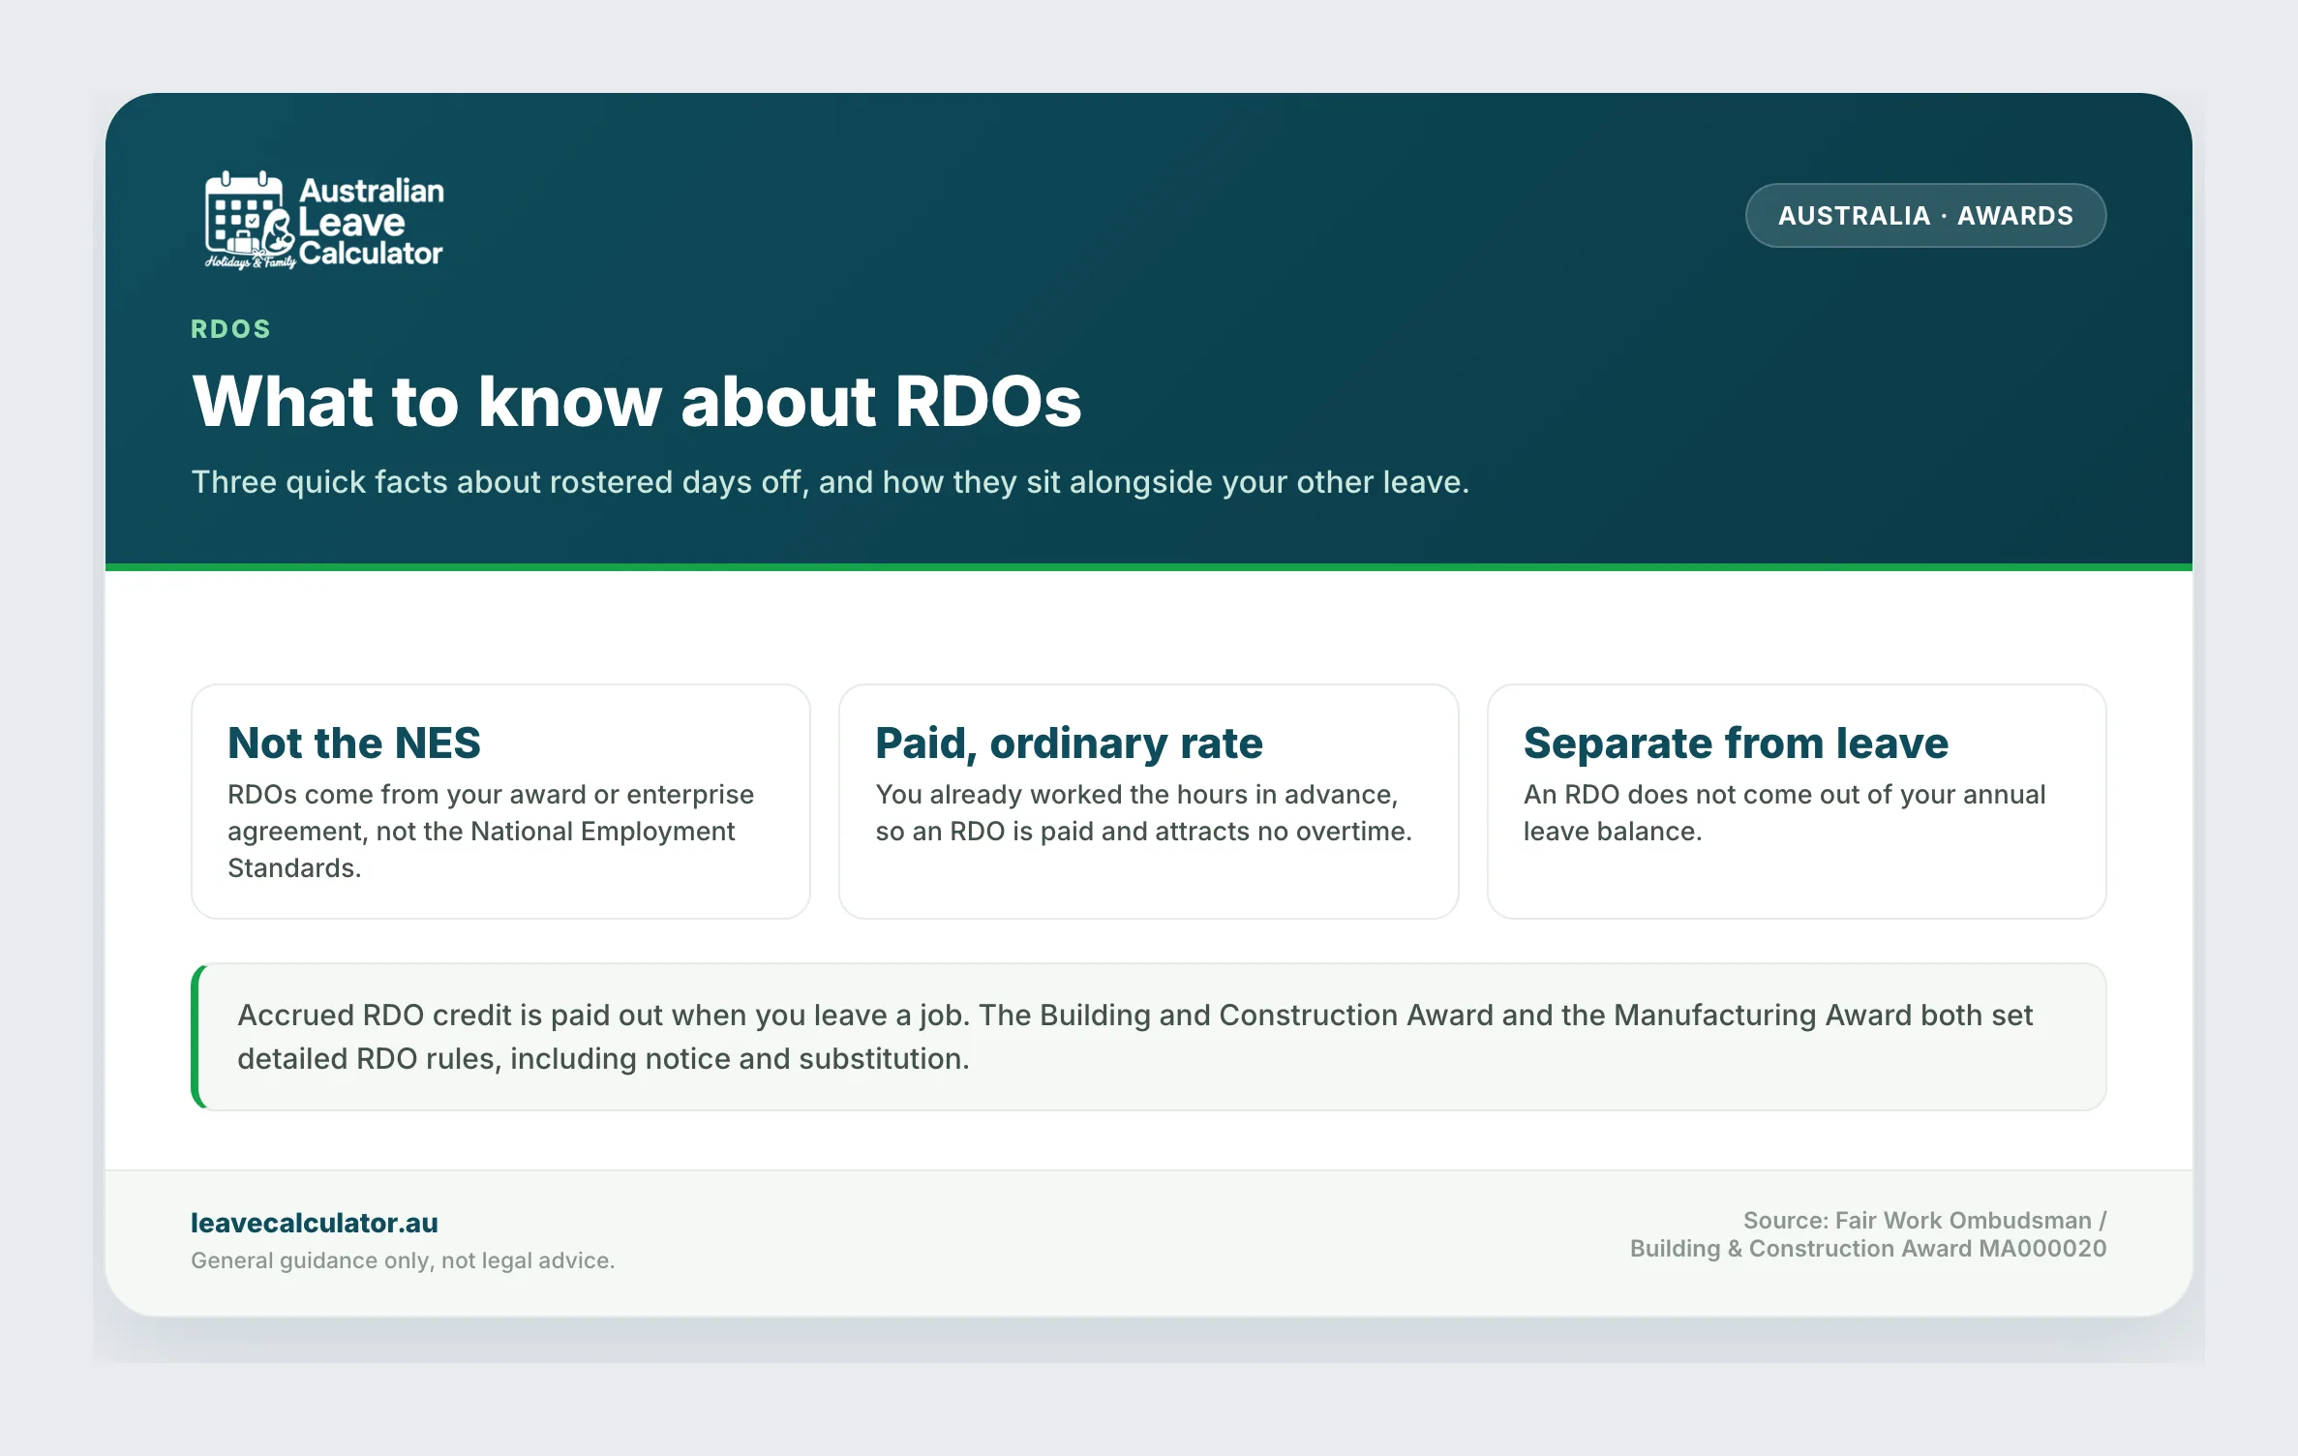Click the heading What to know about RDOs
Image resolution: width=2298 pixels, height=1456 pixels.
637,401
